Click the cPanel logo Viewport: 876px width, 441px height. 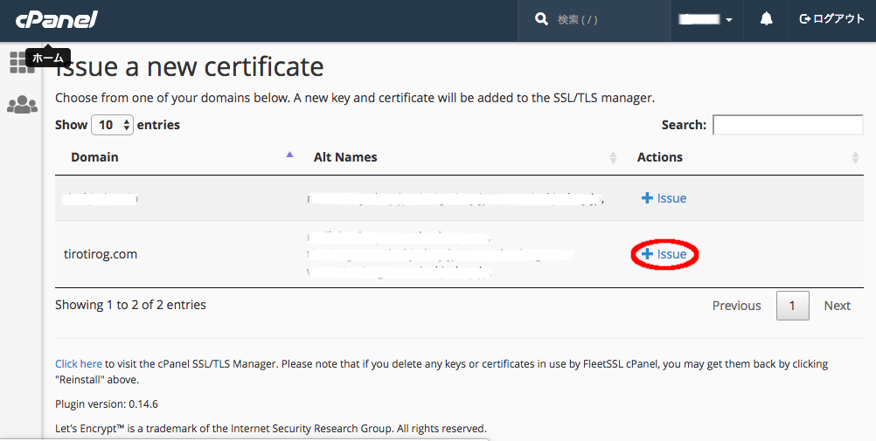pos(55,19)
